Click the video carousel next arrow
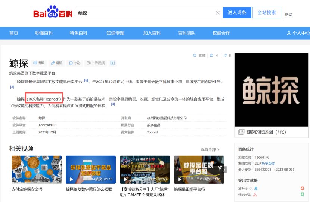This screenshot has width=310, height=202. click(224, 169)
